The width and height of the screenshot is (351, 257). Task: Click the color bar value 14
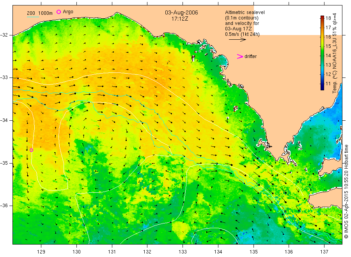coord(328,56)
